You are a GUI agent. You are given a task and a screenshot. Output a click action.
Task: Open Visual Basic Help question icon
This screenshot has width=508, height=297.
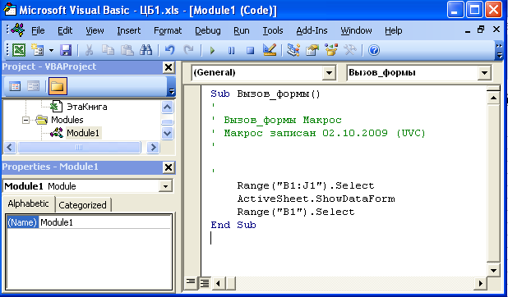374,51
